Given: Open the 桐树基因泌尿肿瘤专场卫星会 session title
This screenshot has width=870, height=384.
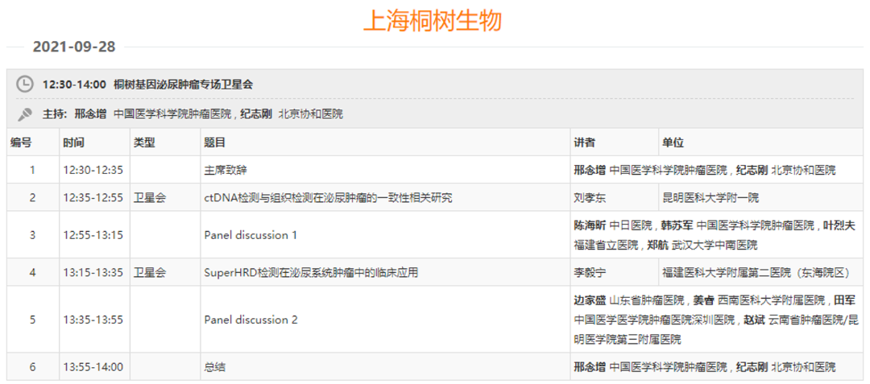Looking at the screenshot, I should click(x=183, y=84).
